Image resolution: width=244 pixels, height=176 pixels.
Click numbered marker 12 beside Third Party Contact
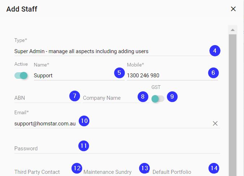pyautogui.click(x=77, y=168)
